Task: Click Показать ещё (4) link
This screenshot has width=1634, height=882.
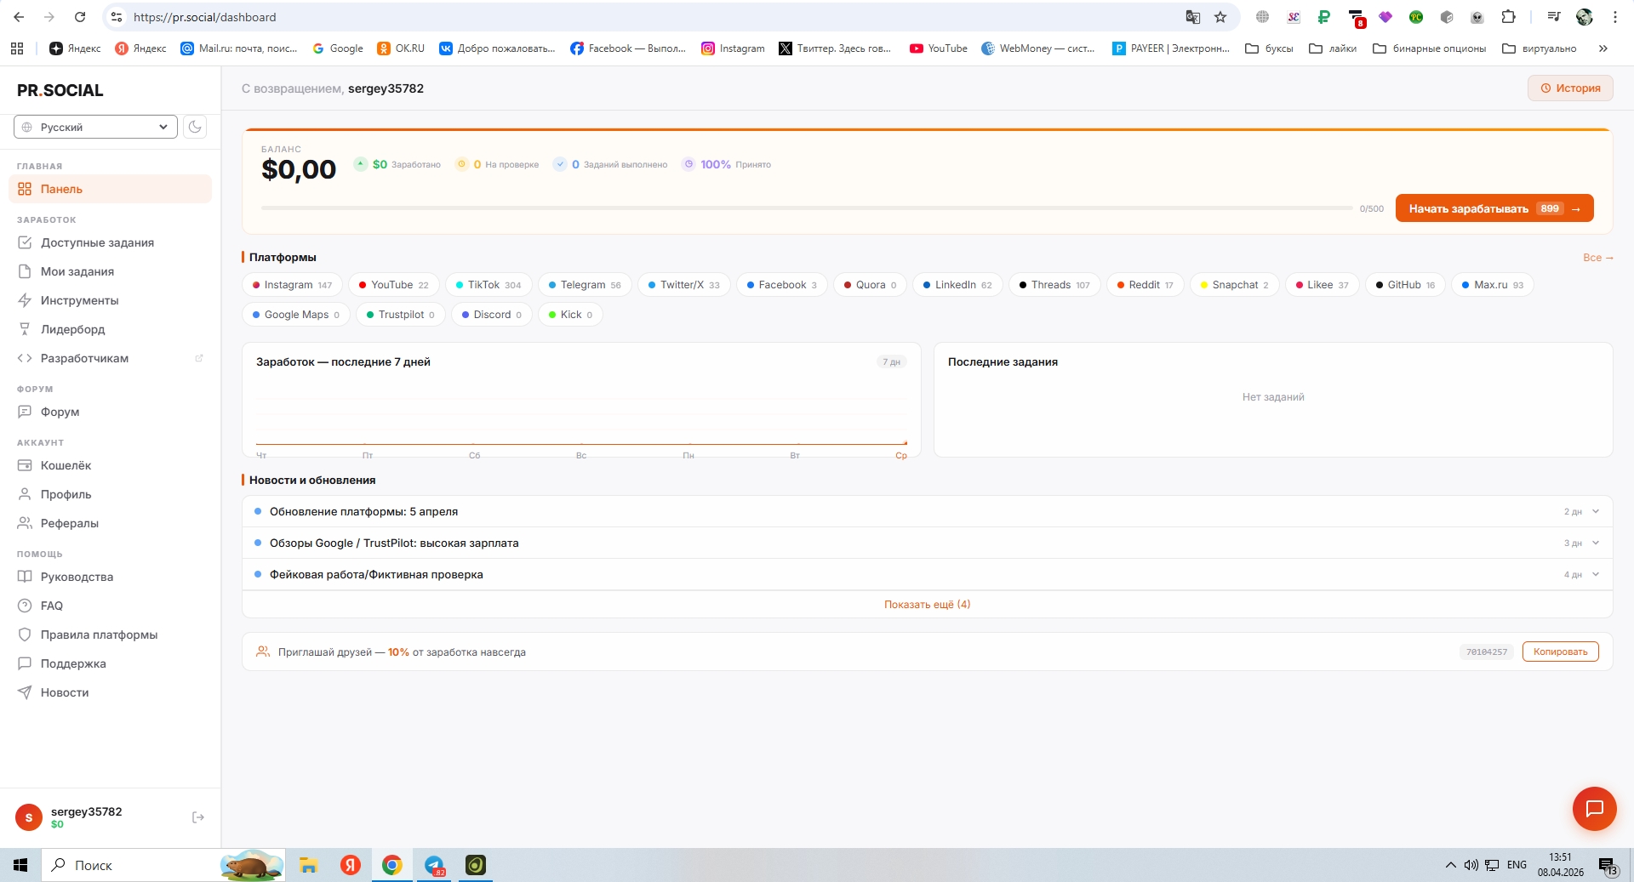Action: pyautogui.click(x=927, y=605)
